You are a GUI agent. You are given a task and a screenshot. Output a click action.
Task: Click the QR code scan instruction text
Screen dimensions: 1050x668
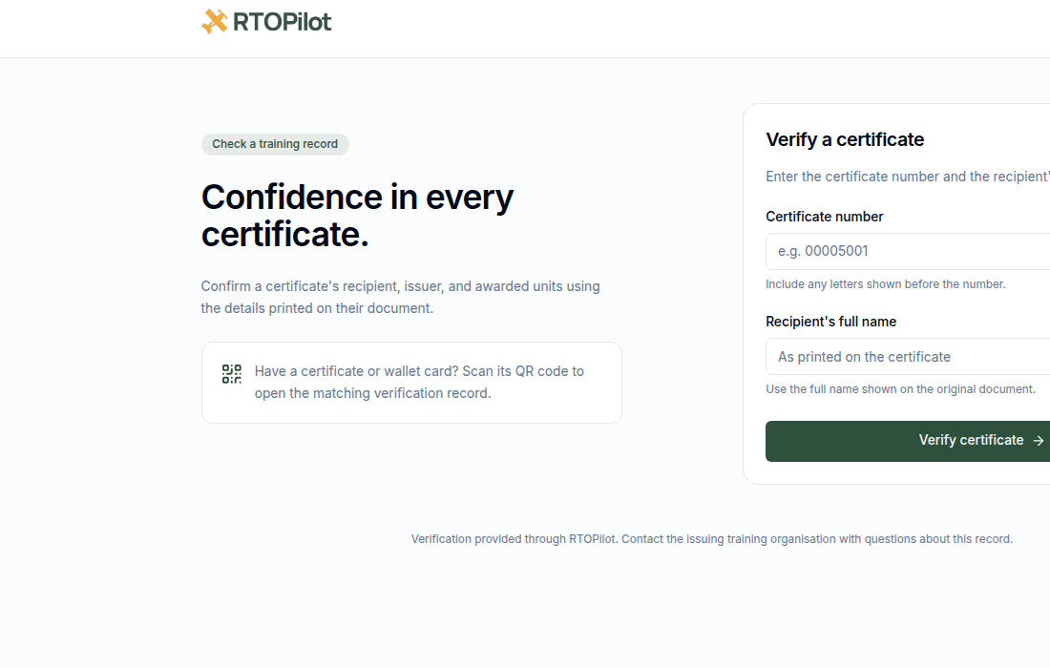(419, 383)
